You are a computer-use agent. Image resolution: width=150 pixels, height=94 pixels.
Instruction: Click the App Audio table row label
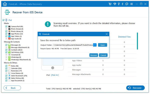76,65
